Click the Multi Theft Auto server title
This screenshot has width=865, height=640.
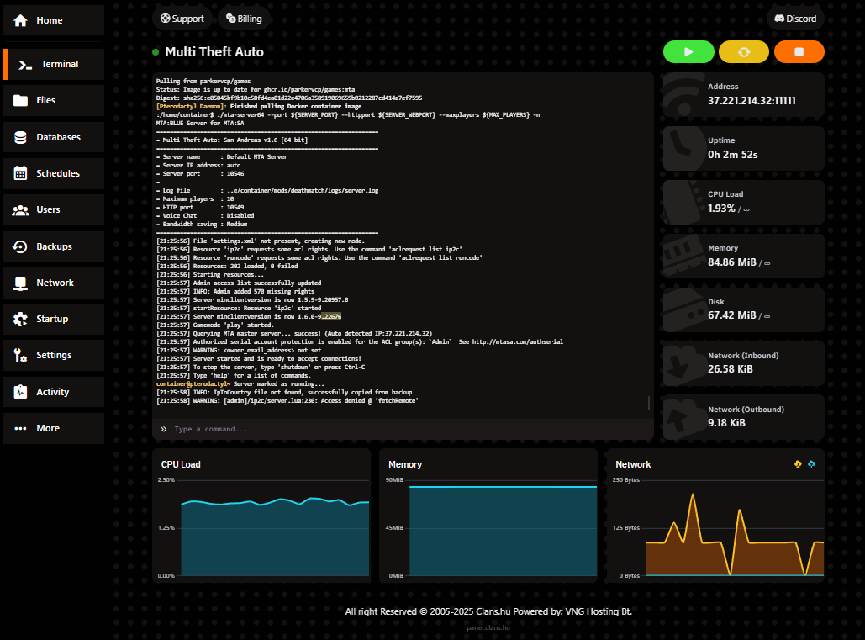[x=214, y=52]
